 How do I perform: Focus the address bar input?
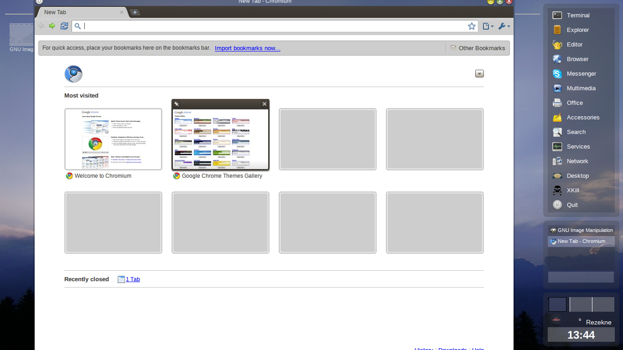click(275, 26)
